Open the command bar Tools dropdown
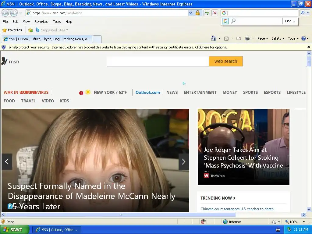Screen dimensions: 312x234 (x=293, y=38)
